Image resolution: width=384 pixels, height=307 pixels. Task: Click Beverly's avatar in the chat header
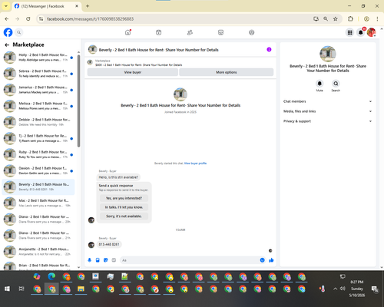point(92,50)
